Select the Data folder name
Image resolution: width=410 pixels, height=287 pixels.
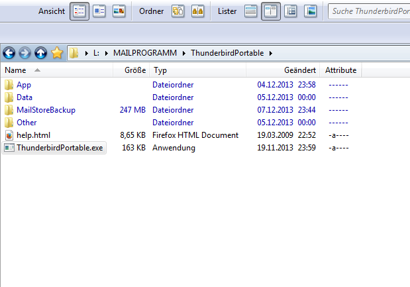(25, 97)
